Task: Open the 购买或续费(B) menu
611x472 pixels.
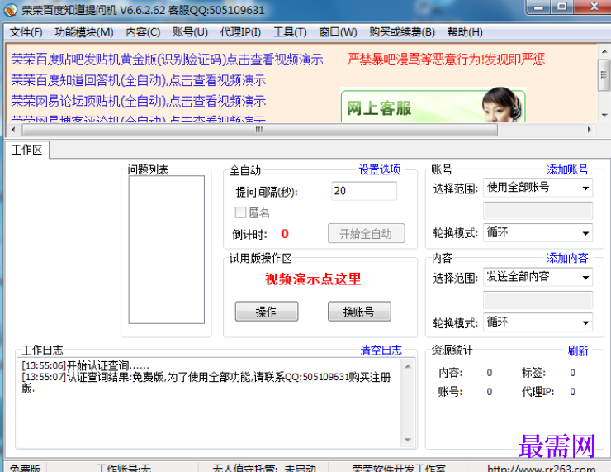Action: 402,32
